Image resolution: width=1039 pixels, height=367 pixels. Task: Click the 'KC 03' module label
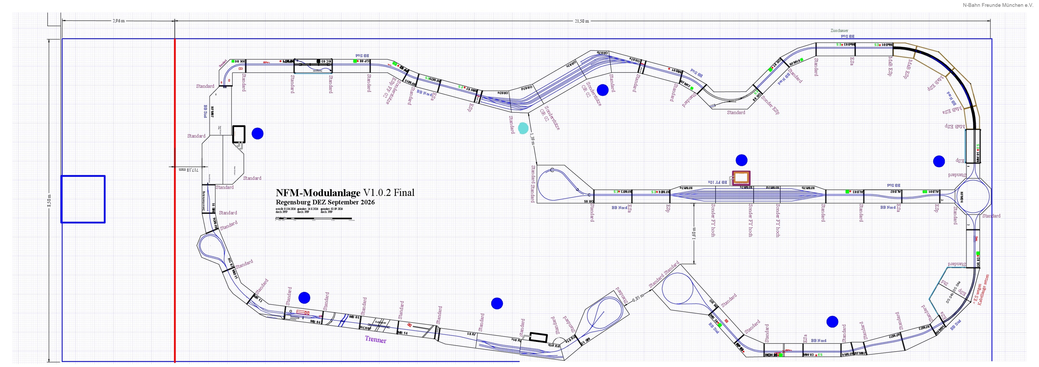point(326,61)
